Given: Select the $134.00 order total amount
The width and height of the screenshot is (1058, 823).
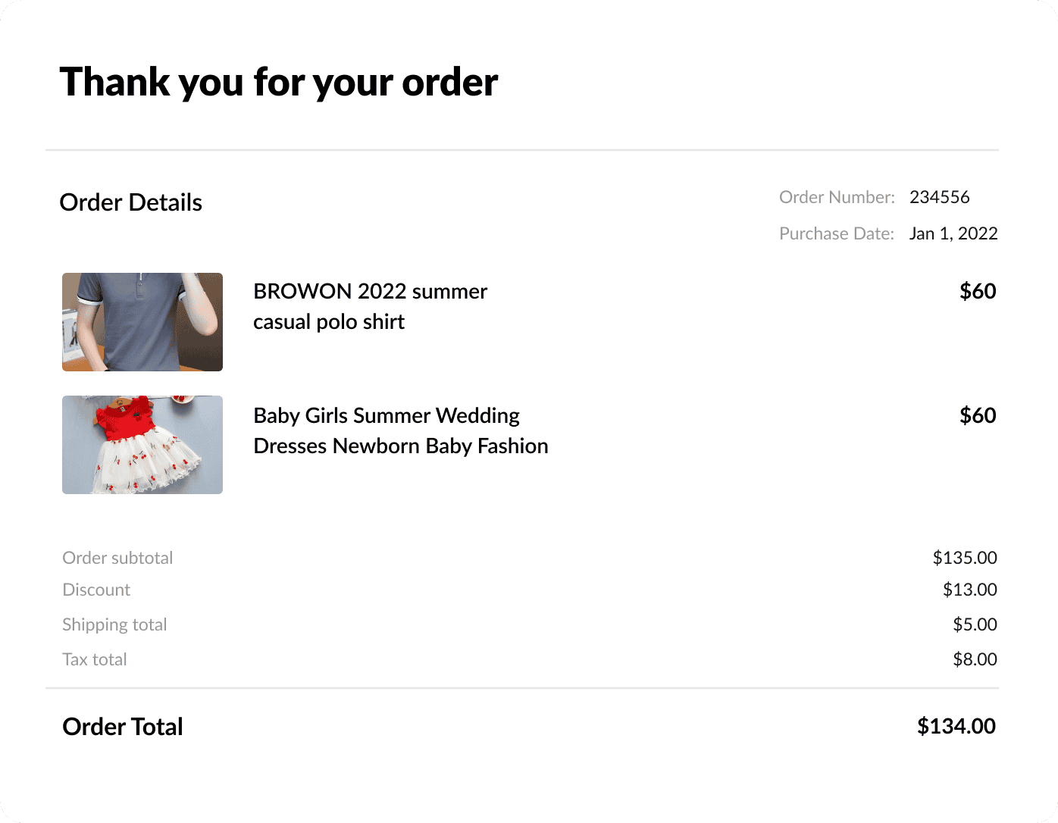Looking at the screenshot, I should pyautogui.click(x=956, y=726).
